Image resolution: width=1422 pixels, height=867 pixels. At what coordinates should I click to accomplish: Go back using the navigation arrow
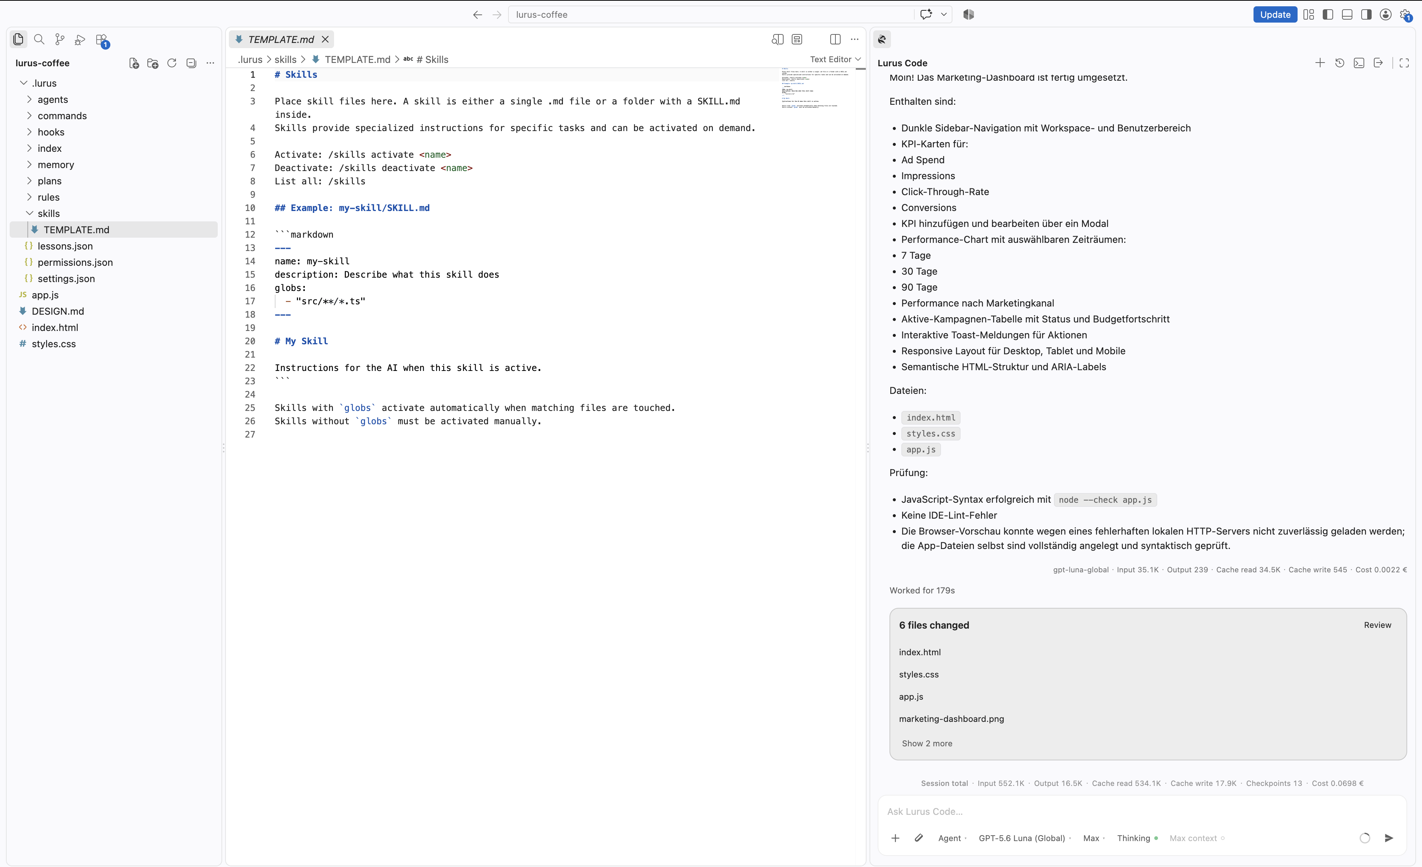pos(477,14)
